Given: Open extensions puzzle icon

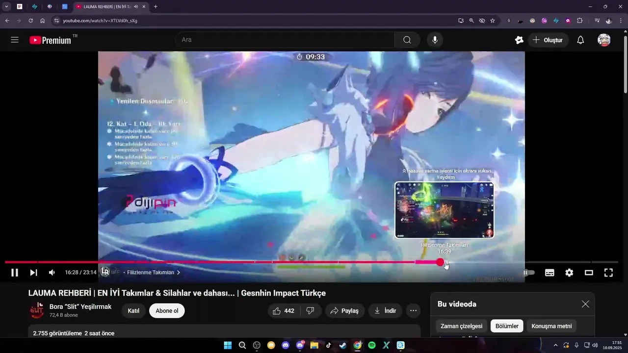Looking at the screenshot, I should (580, 21).
